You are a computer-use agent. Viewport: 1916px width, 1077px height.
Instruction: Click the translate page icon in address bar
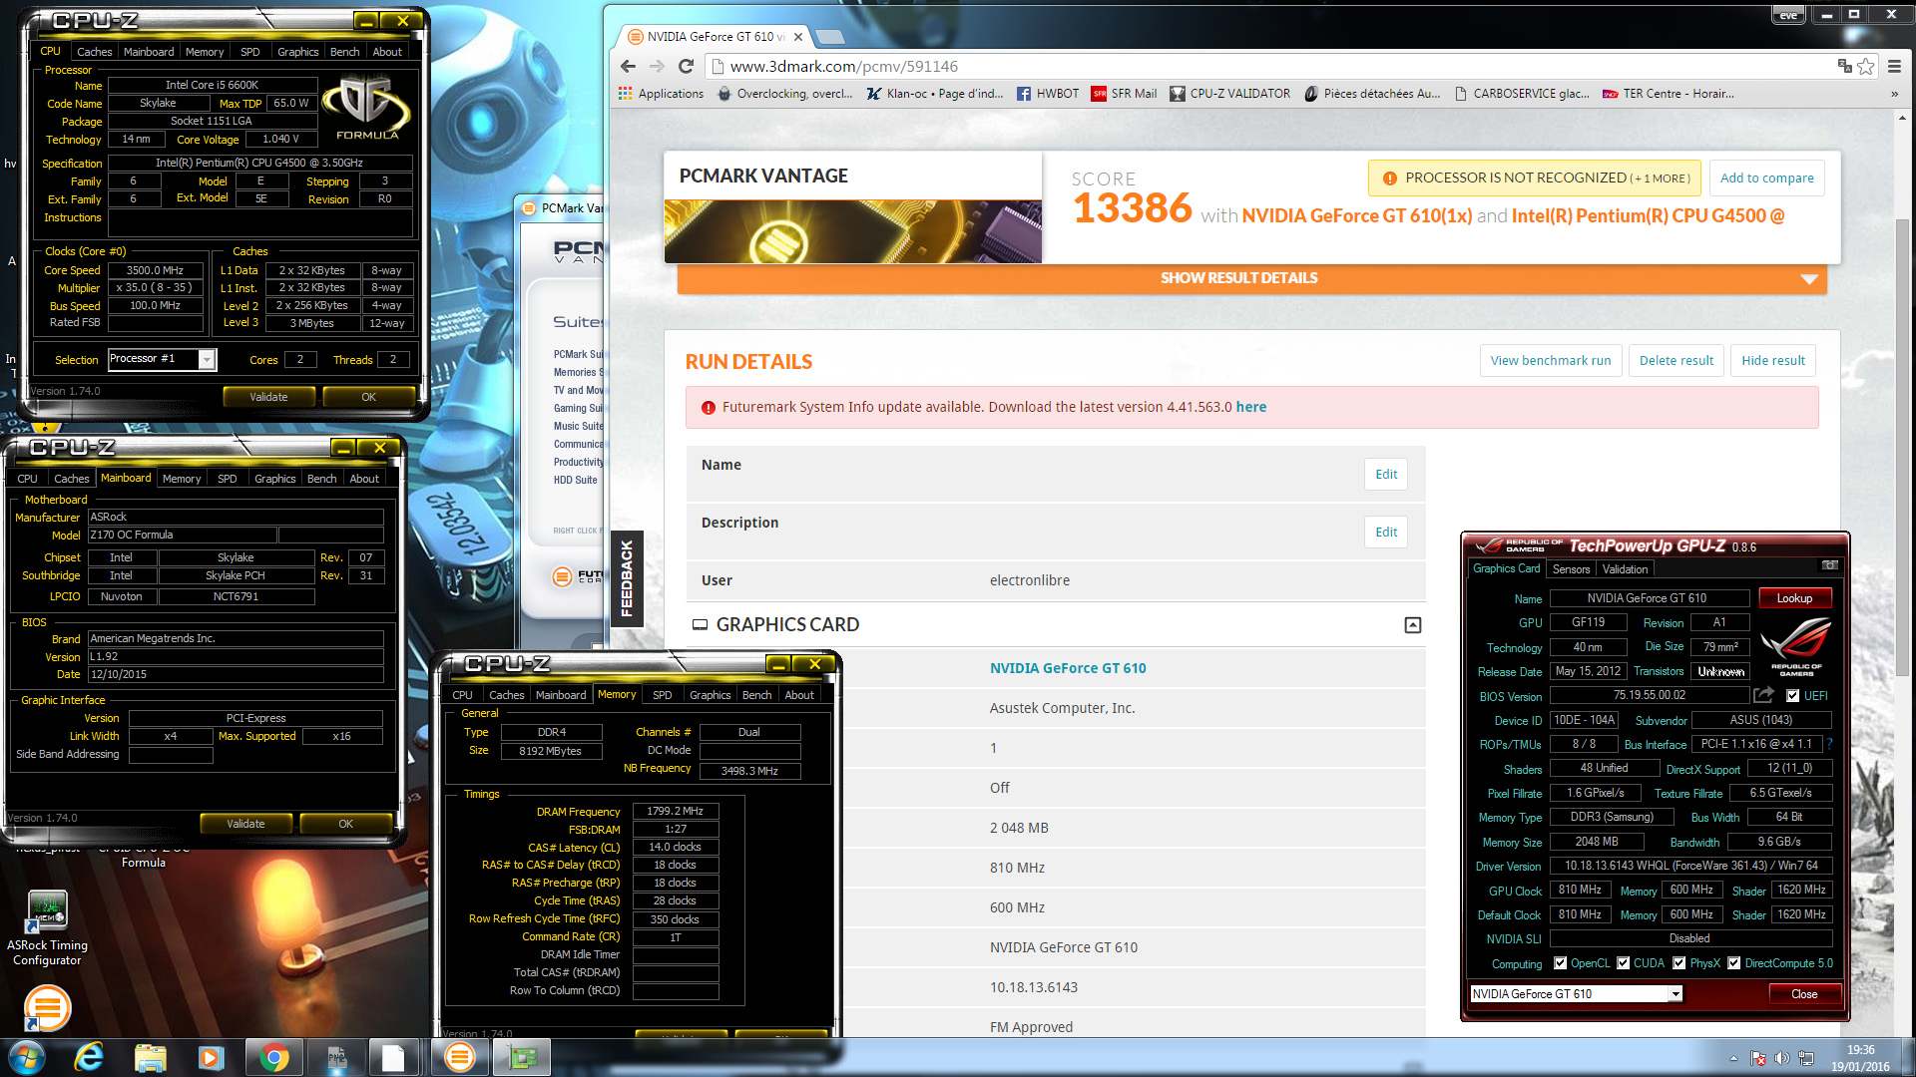(x=1844, y=66)
